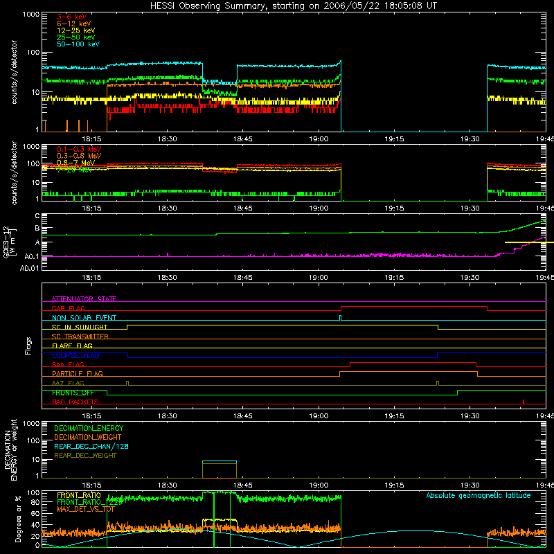Click the AAZ_FLAG label
This screenshot has height=554, width=554.
click(x=68, y=383)
